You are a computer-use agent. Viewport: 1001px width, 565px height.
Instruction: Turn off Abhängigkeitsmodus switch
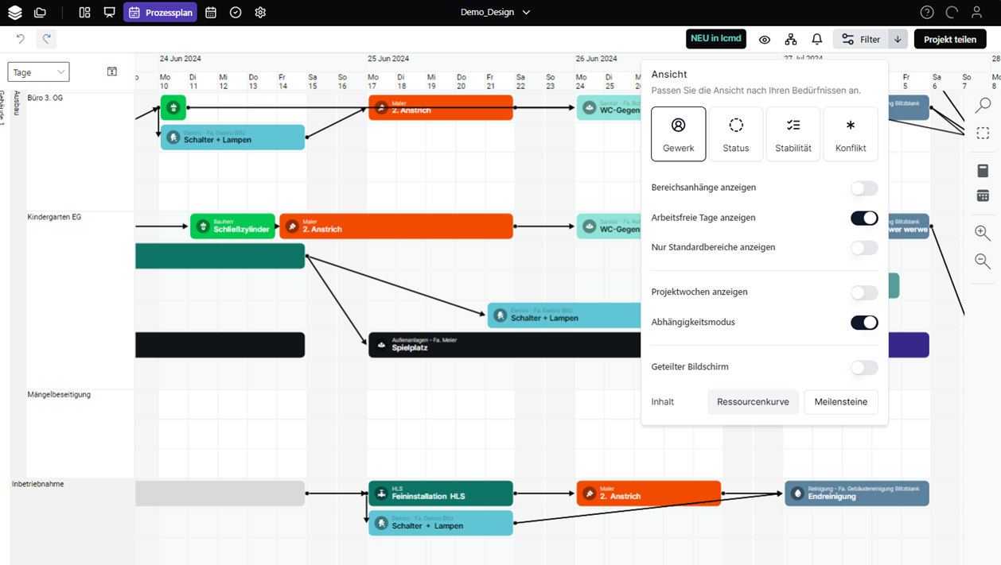click(863, 323)
